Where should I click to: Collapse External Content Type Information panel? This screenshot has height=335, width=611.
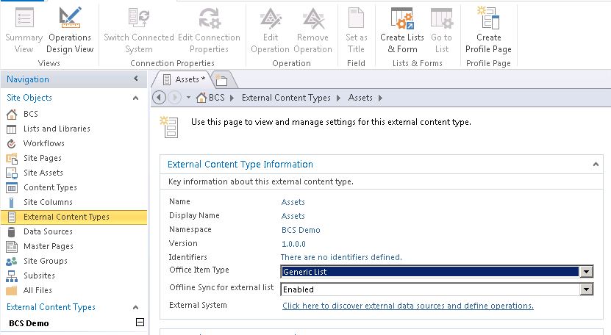tap(596, 165)
